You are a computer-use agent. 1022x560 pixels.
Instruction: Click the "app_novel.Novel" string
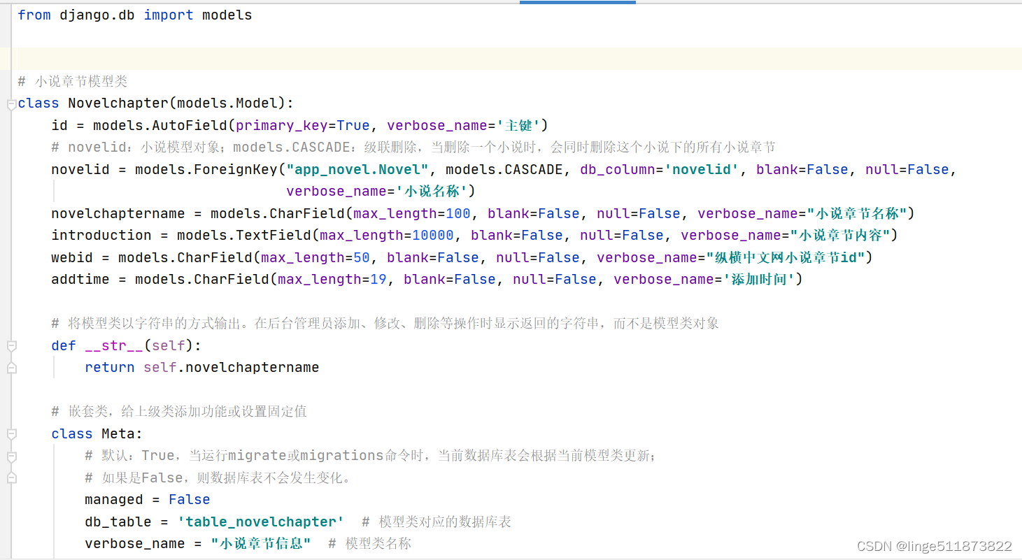pyautogui.click(x=357, y=169)
